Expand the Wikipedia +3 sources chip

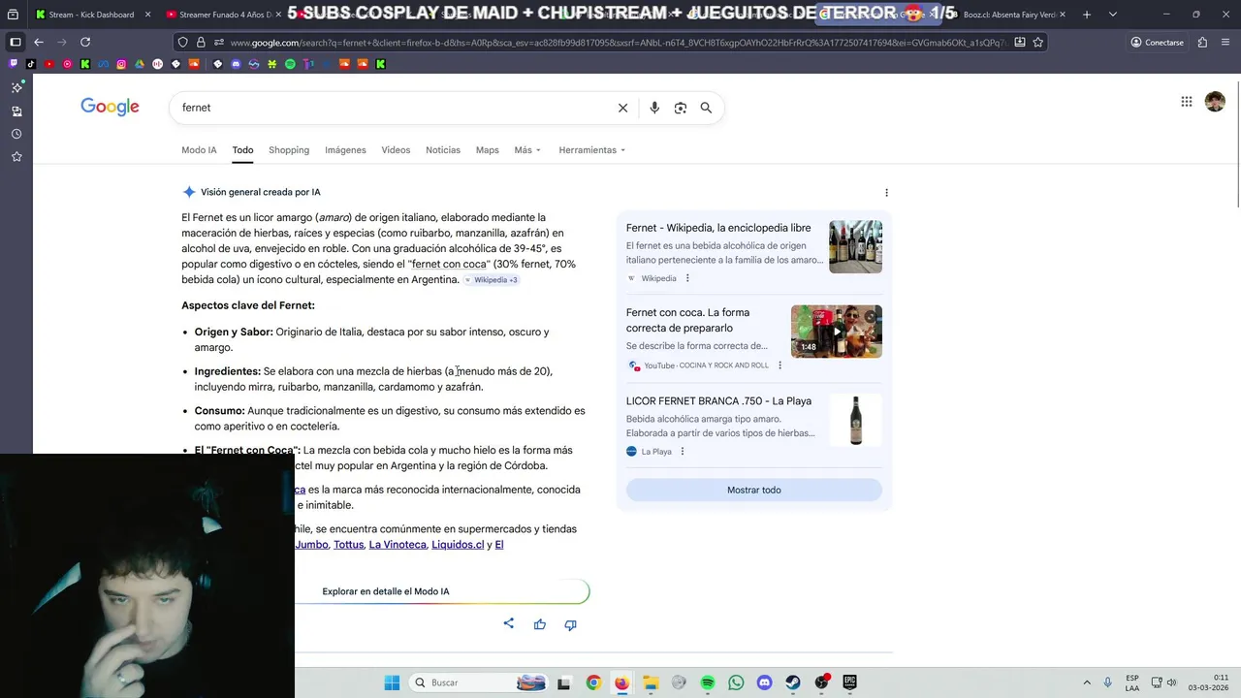pyautogui.click(x=492, y=280)
